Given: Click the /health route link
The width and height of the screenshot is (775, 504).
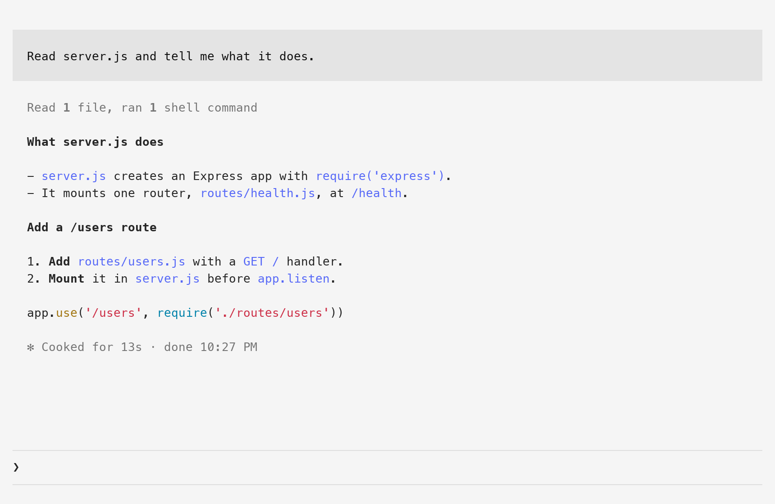Looking at the screenshot, I should (x=377, y=193).
